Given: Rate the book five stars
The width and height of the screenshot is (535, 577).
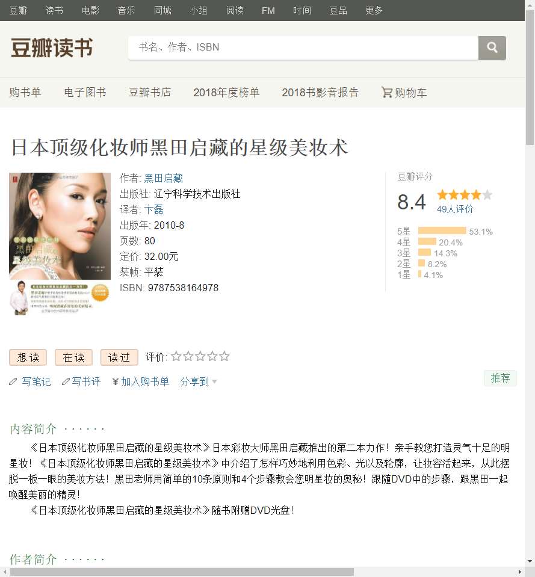Looking at the screenshot, I should coord(224,357).
